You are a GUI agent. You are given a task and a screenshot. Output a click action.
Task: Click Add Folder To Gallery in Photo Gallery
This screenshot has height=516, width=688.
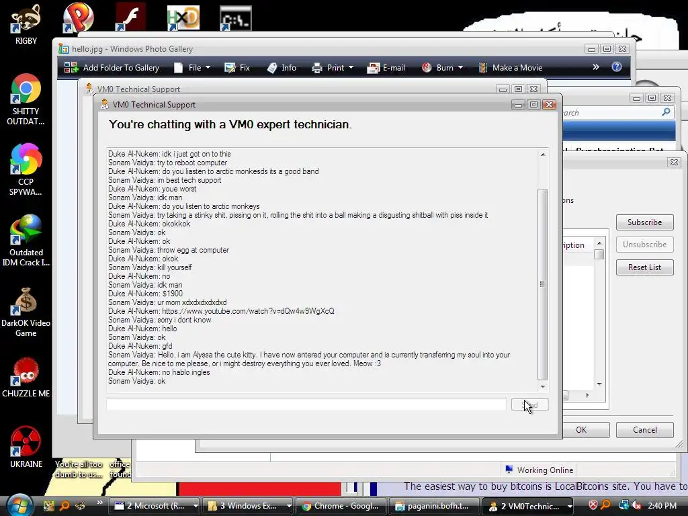click(112, 68)
